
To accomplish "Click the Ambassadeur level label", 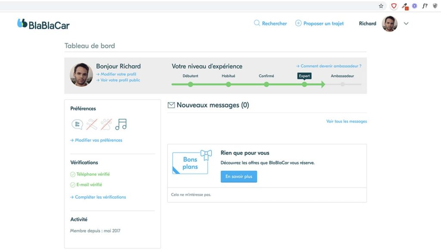I will point(342,76).
